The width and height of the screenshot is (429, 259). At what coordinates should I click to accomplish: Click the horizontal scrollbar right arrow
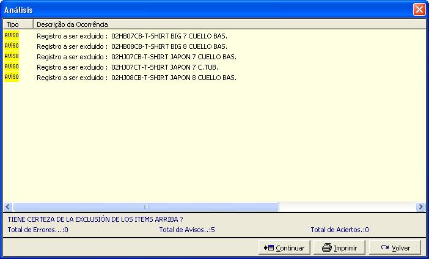(x=420, y=207)
